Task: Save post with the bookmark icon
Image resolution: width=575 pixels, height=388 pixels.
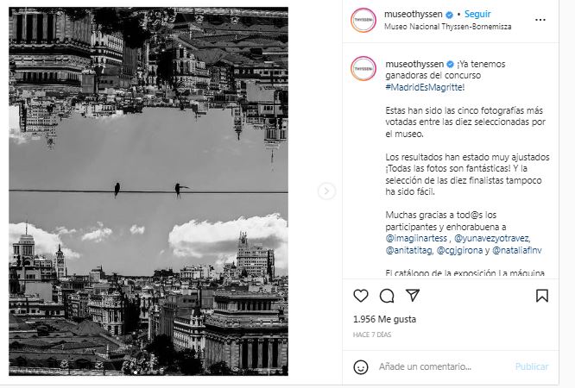Action: click(x=542, y=296)
